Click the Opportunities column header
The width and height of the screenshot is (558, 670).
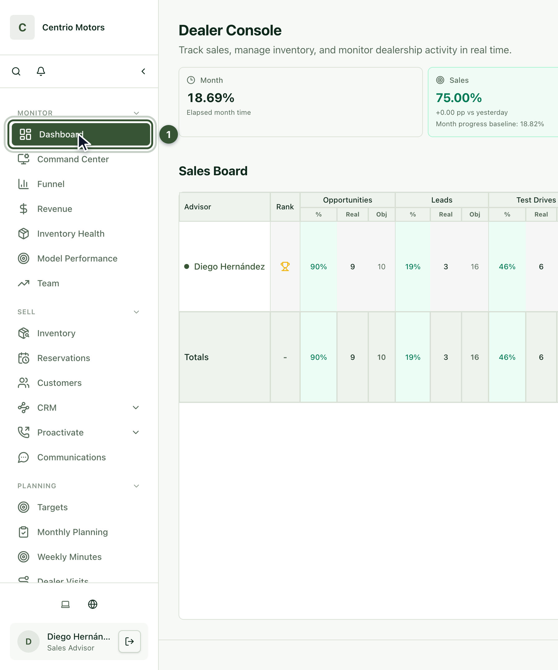(x=348, y=200)
